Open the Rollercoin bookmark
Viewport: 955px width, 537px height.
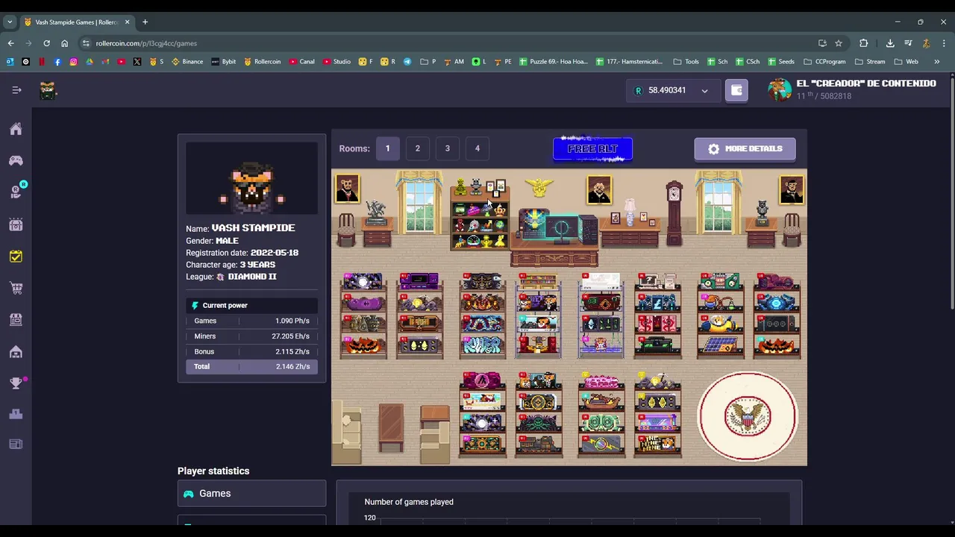pyautogui.click(x=263, y=62)
